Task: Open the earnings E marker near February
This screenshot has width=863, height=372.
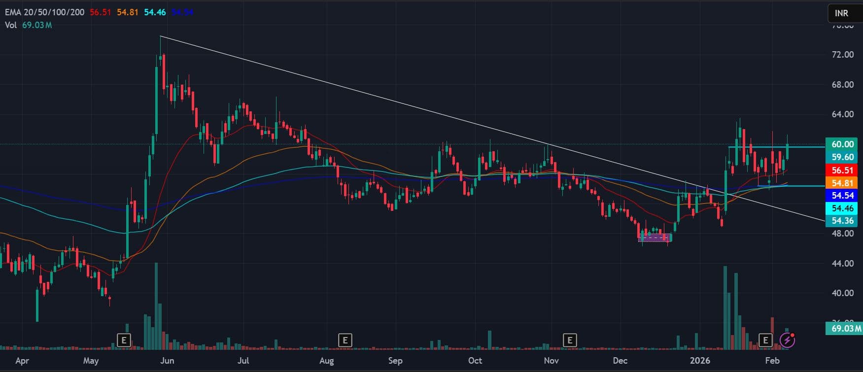Action: click(x=765, y=340)
